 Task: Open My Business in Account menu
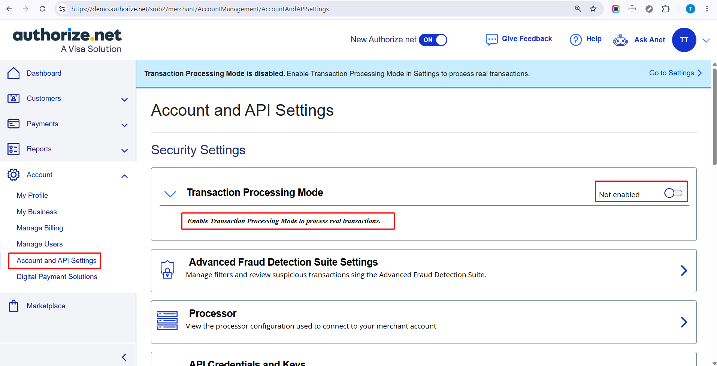click(x=37, y=212)
